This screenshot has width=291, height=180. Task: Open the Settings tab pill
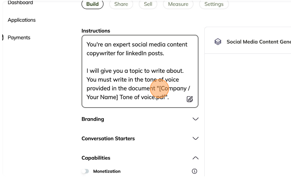pyautogui.click(x=214, y=4)
